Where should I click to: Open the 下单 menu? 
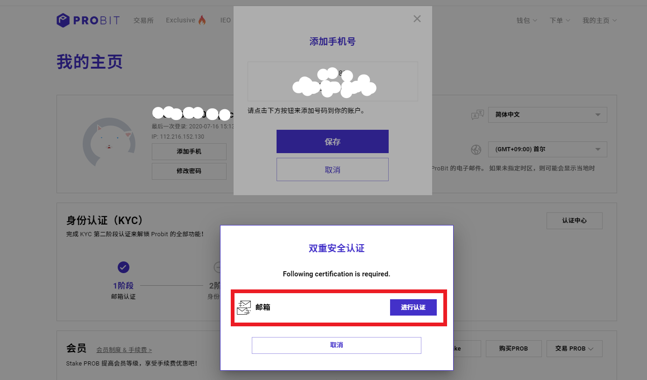pyautogui.click(x=560, y=21)
